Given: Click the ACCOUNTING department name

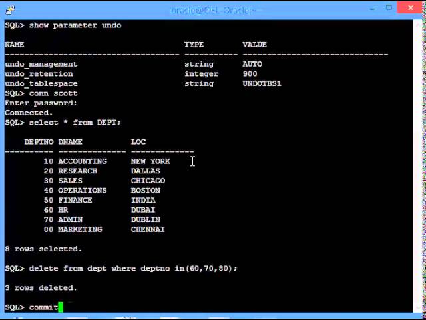Looking at the screenshot, I should [83, 161].
